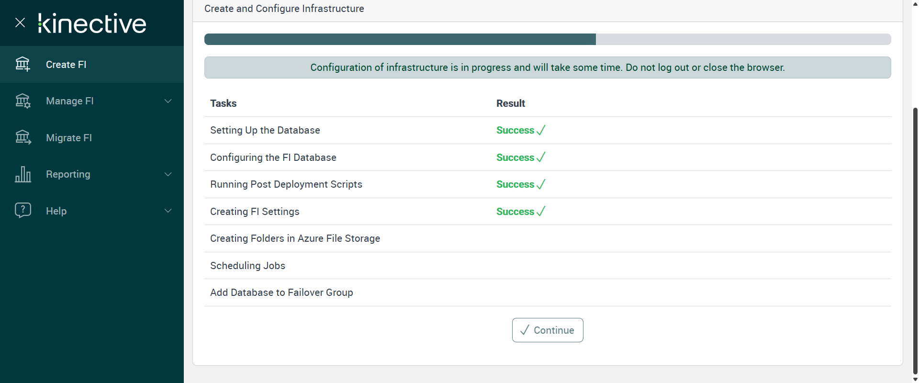Click the Help question mark icon
The height and width of the screenshot is (383, 919).
(x=22, y=210)
